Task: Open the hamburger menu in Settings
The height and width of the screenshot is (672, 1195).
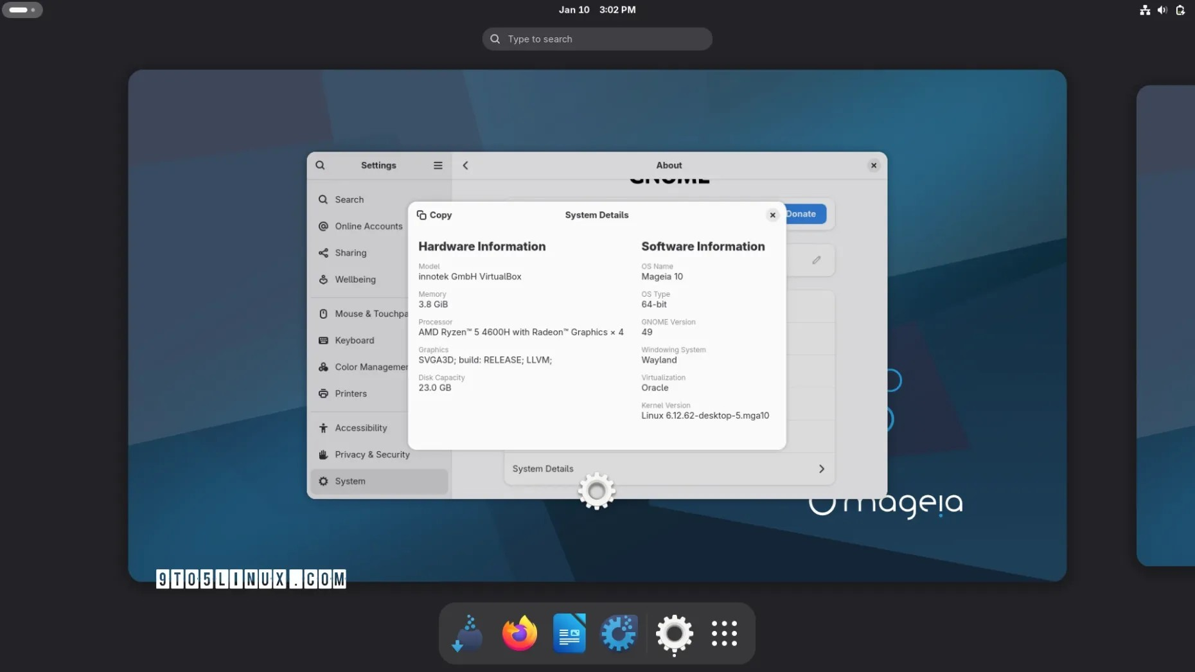Action: 438,165
